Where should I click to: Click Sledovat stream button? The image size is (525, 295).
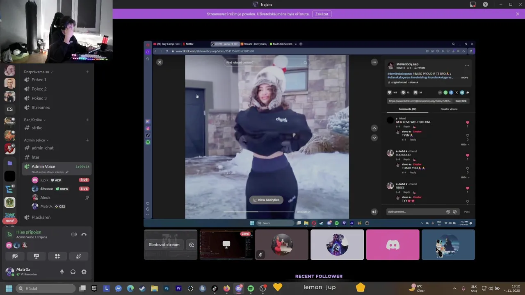point(164,245)
